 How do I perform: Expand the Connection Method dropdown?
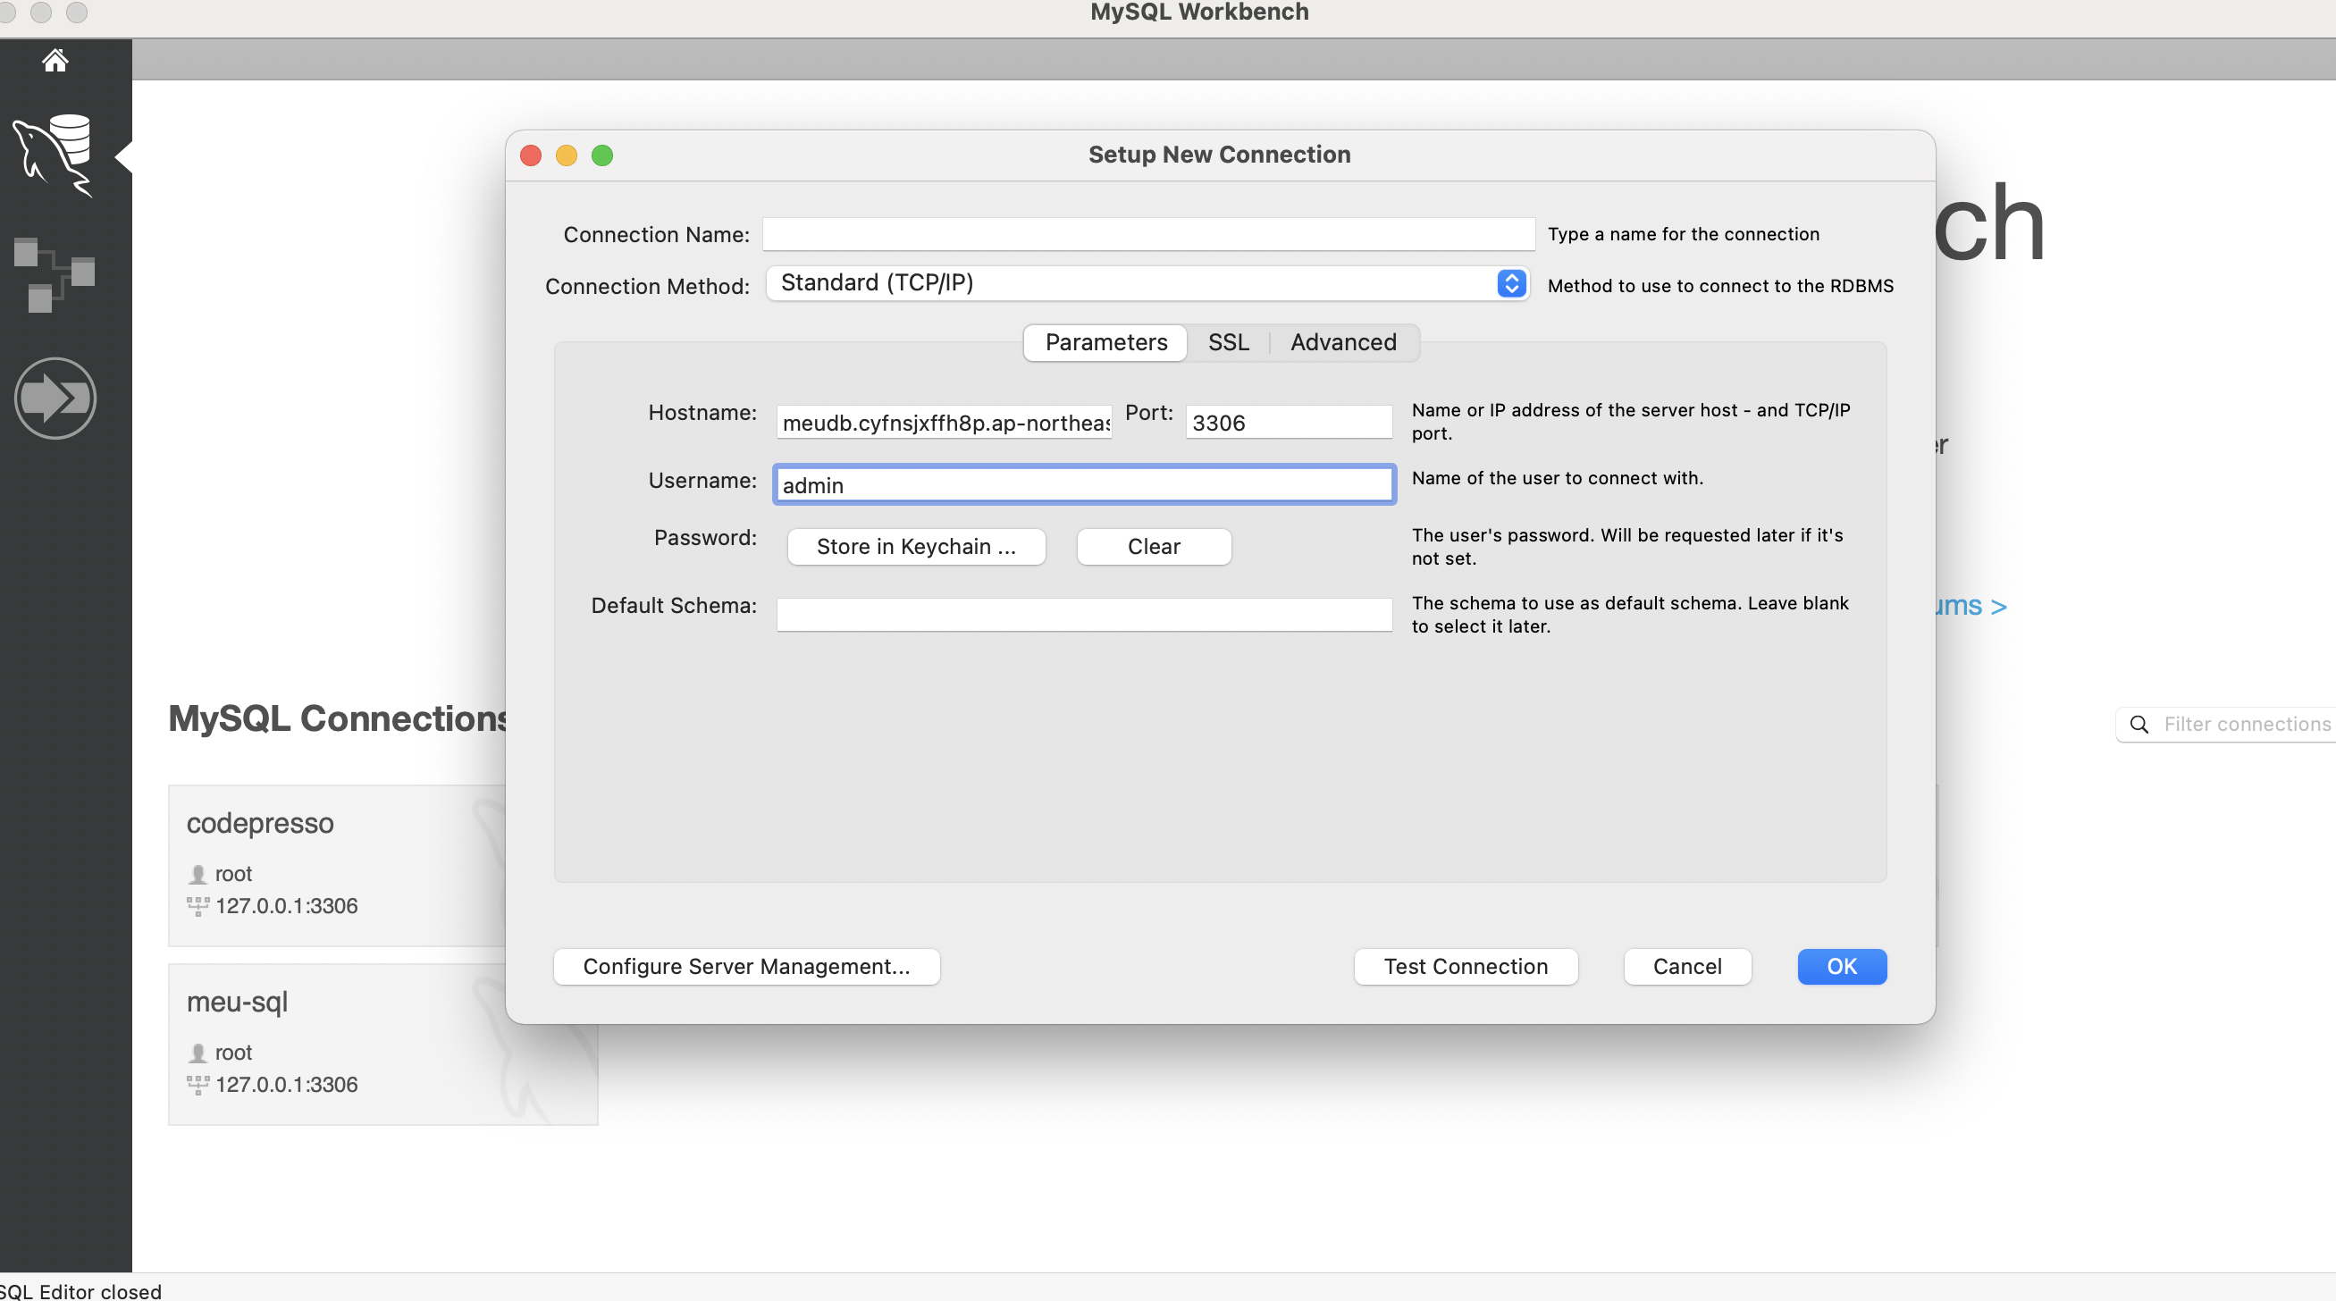[x=1511, y=284]
